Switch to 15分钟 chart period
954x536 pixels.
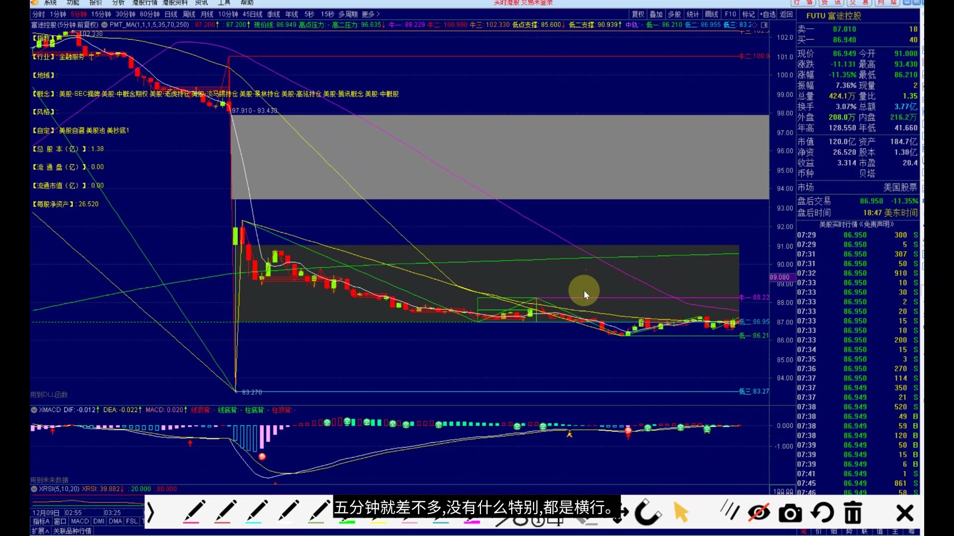pyautogui.click(x=101, y=14)
